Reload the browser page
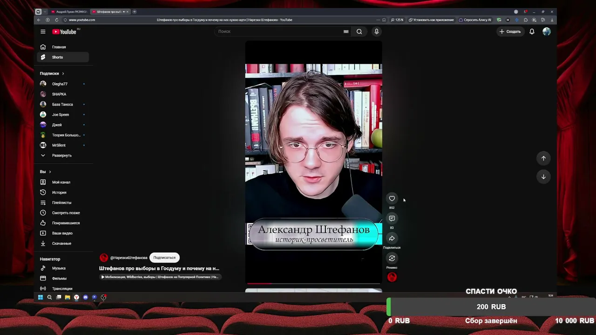 56,20
